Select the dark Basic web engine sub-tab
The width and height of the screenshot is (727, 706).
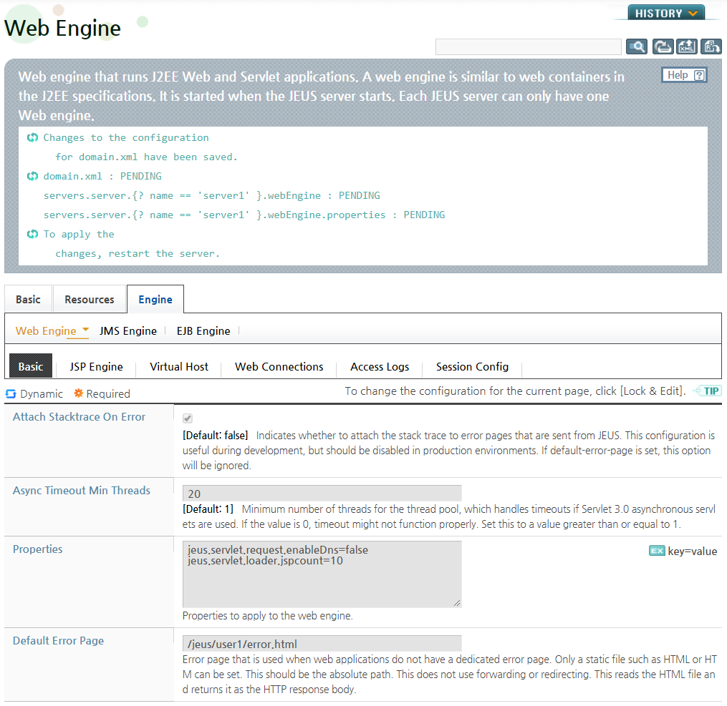(31, 367)
